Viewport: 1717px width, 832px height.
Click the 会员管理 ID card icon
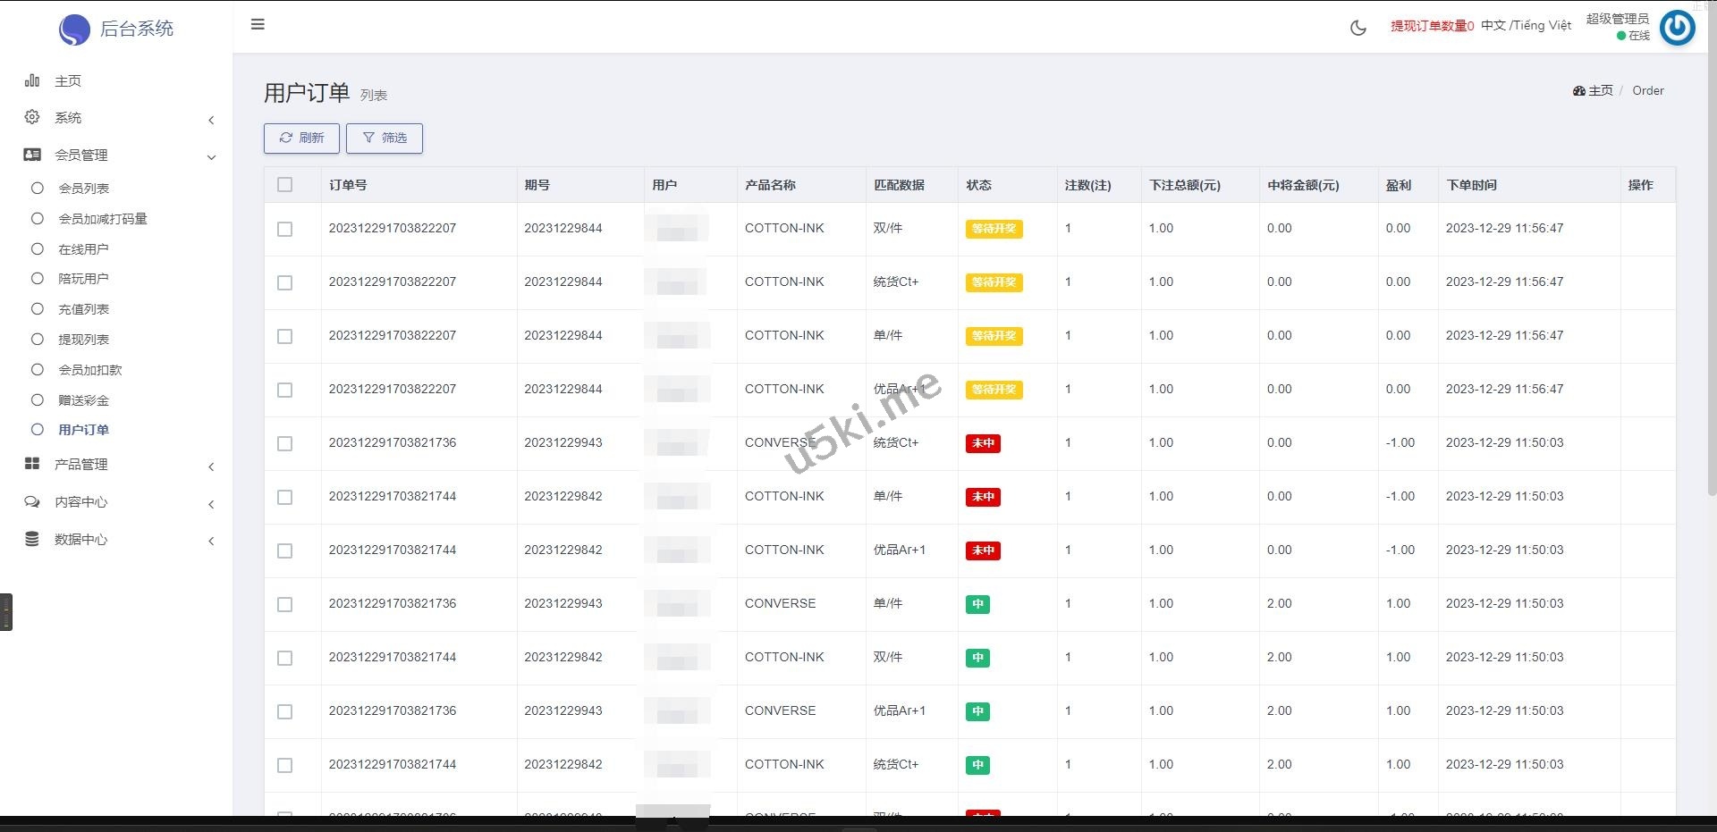pyautogui.click(x=32, y=155)
